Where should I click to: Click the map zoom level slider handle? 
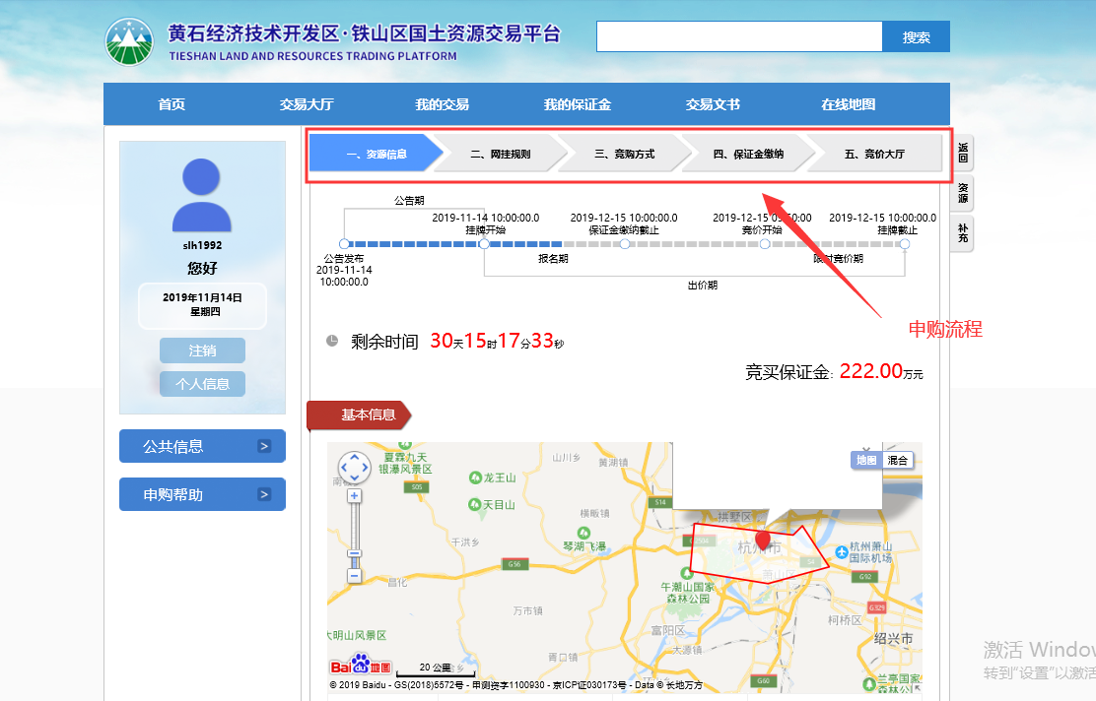[354, 555]
